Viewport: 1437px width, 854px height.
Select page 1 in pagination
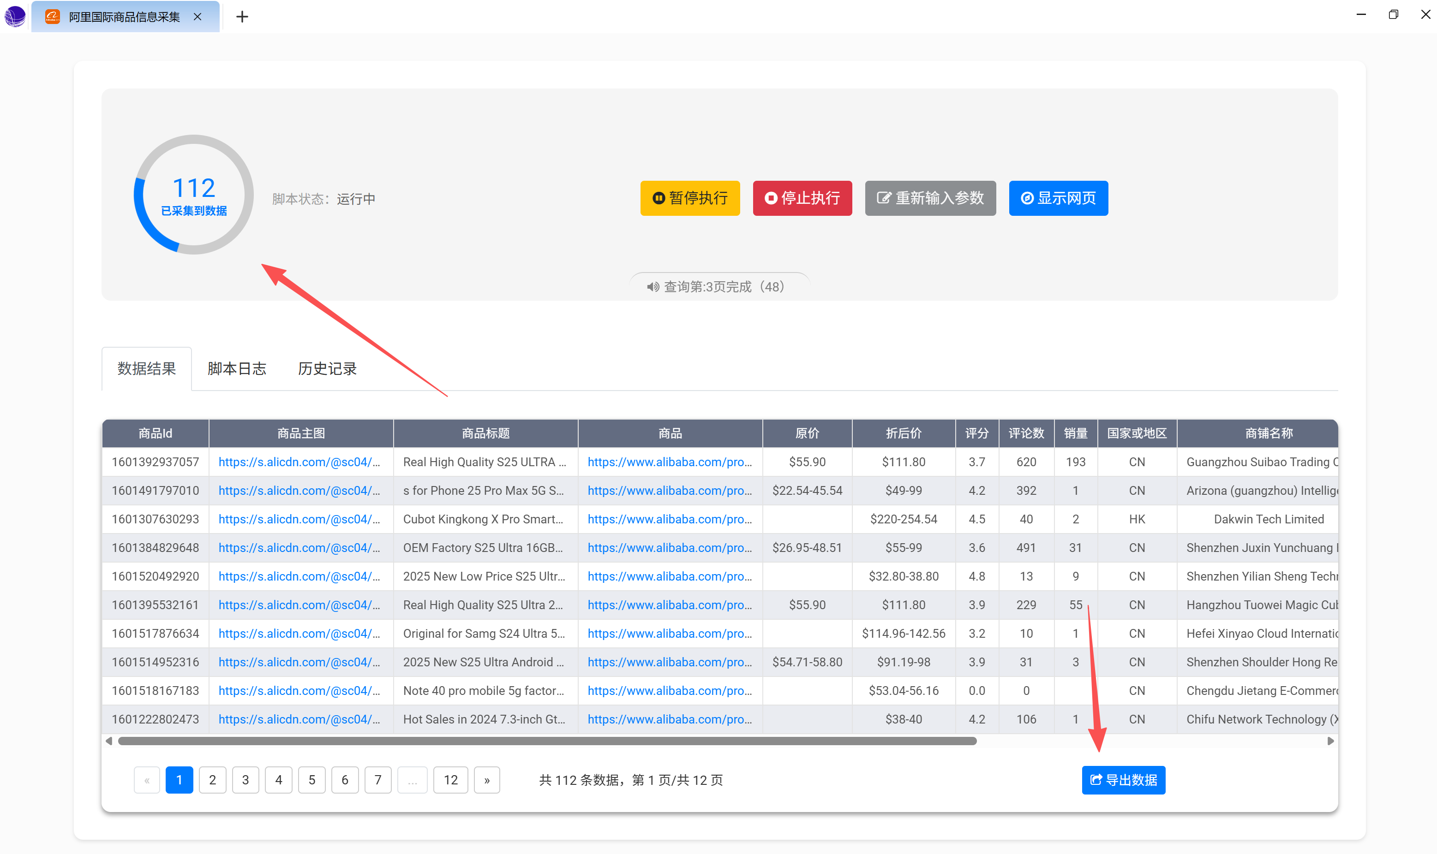179,780
